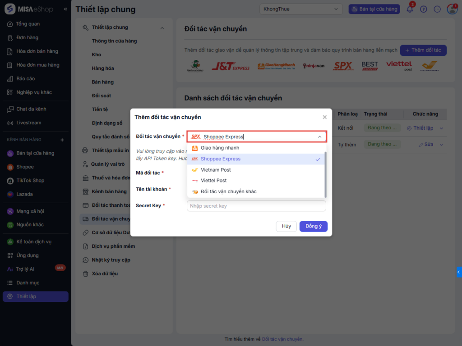Open Định dạng số settings
462x346 pixels.
(107, 123)
